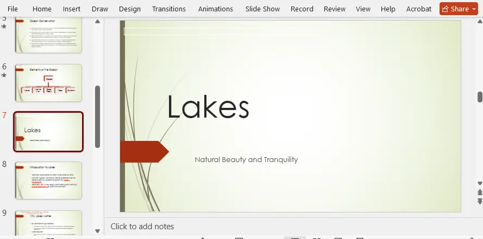Expand the Share dropdown arrow

coord(474,9)
